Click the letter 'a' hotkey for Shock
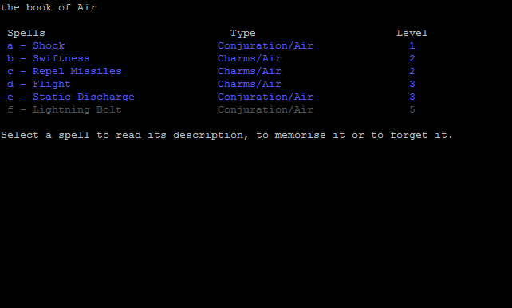This screenshot has width=512, height=308. pyautogui.click(x=10, y=45)
